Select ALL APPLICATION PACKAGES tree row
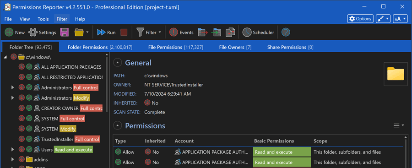Image resolution: width=412 pixels, height=168 pixels. pos(60,67)
